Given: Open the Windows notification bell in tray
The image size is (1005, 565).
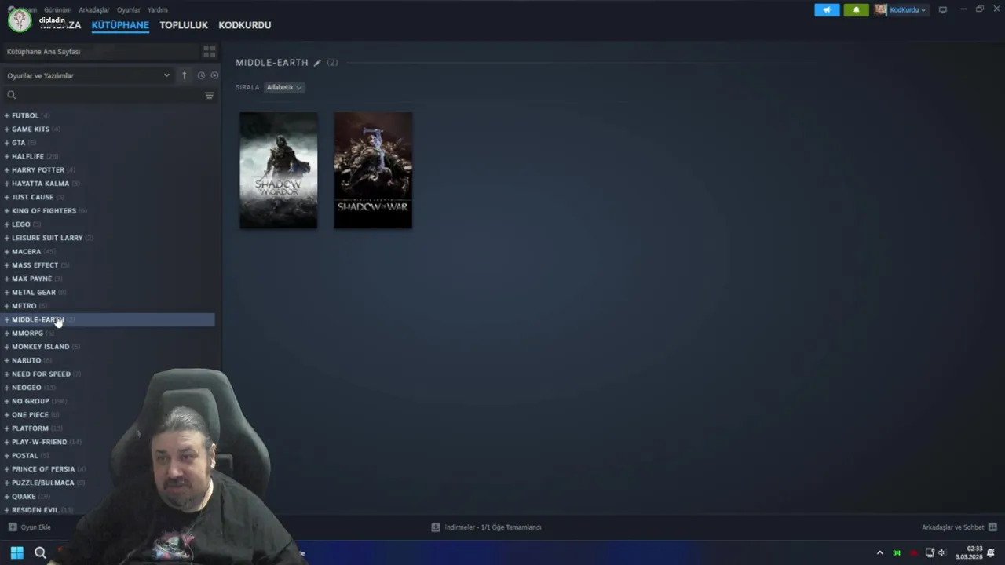Looking at the screenshot, I should (x=992, y=553).
